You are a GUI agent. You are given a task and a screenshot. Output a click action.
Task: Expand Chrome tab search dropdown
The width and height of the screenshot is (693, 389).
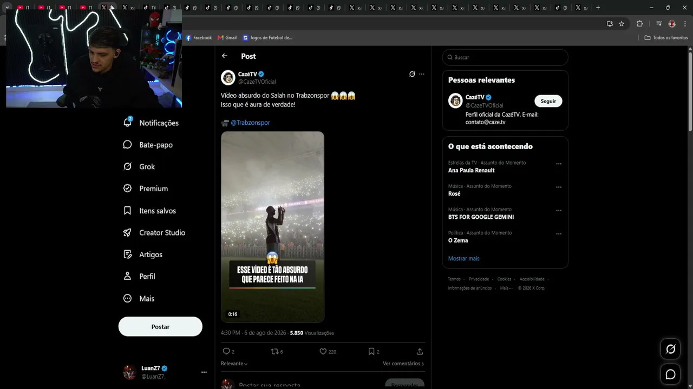(7, 8)
